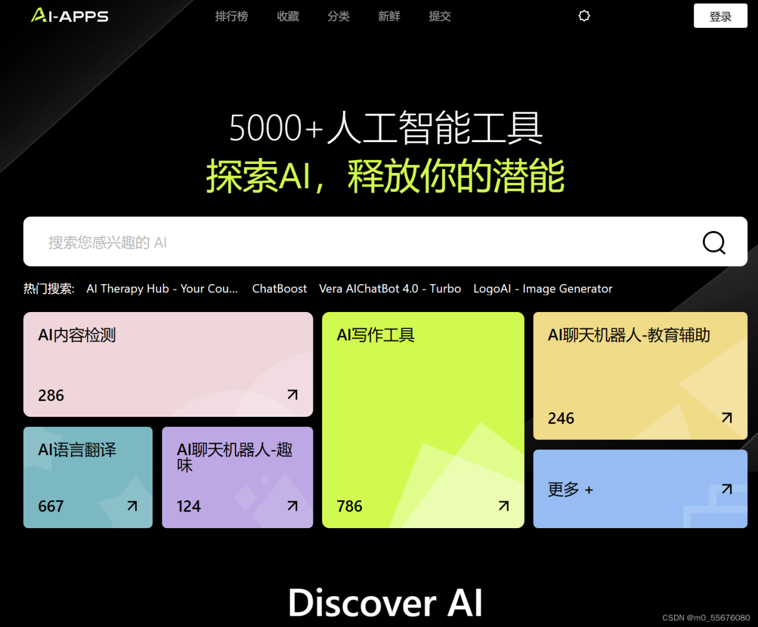This screenshot has width=758, height=627.
Task: Go to the 分类 menu item
Action: pyautogui.click(x=339, y=17)
